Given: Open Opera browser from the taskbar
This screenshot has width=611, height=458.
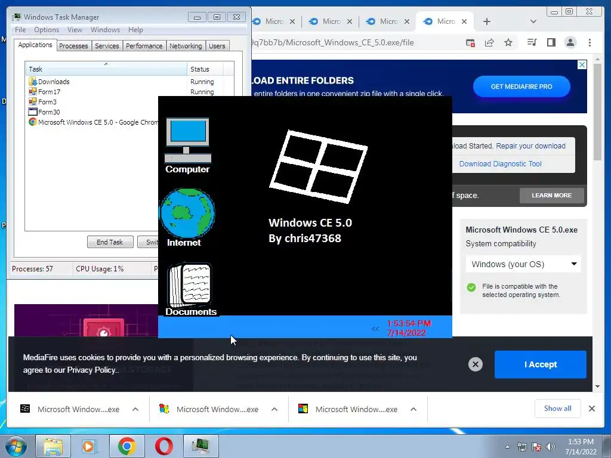Looking at the screenshot, I should (x=163, y=446).
